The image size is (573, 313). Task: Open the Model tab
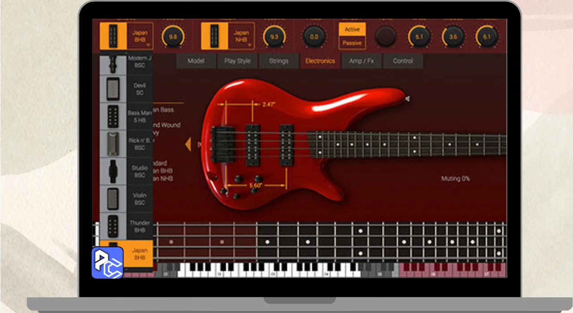point(196,61)
